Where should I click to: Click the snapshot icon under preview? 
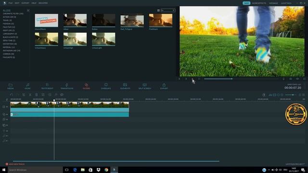click(x=291, y=79)
